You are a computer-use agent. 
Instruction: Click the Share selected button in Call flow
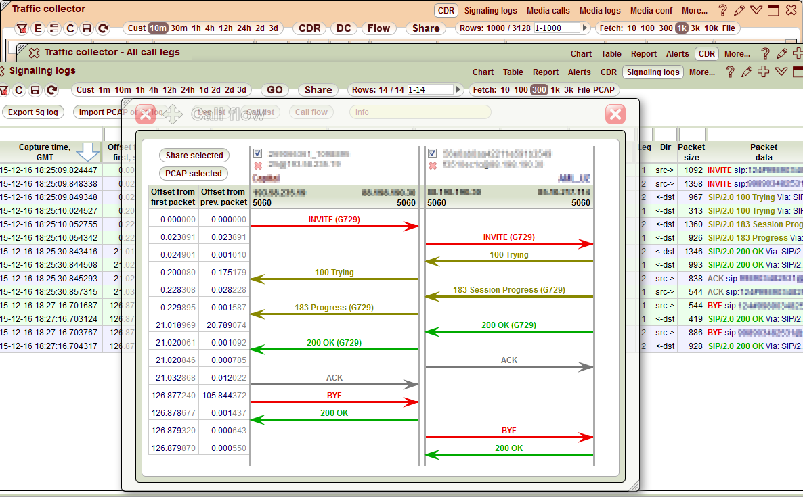tap(194, 156)
